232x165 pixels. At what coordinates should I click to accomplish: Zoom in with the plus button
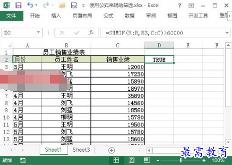tap(204, 160)
